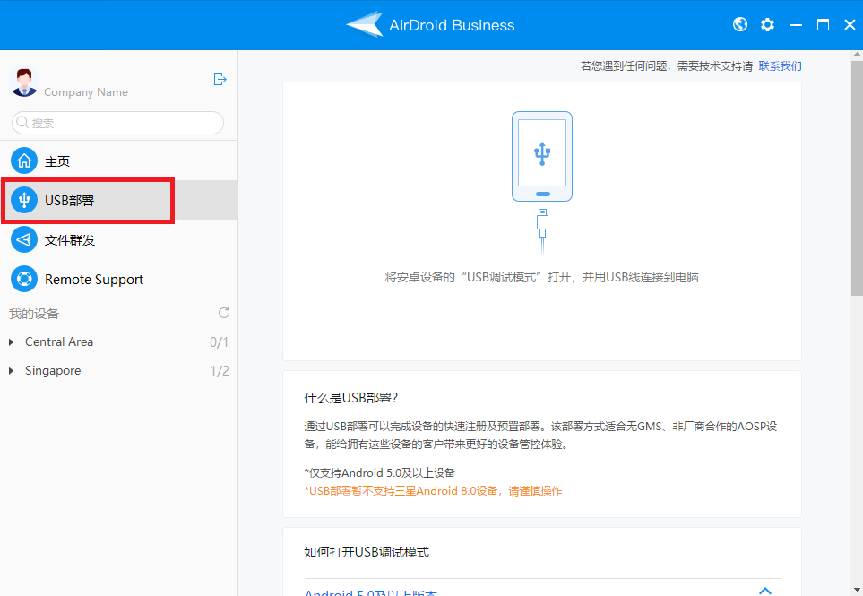
Task: Close the AirDroid Business window
Action: tap(850, 25)
